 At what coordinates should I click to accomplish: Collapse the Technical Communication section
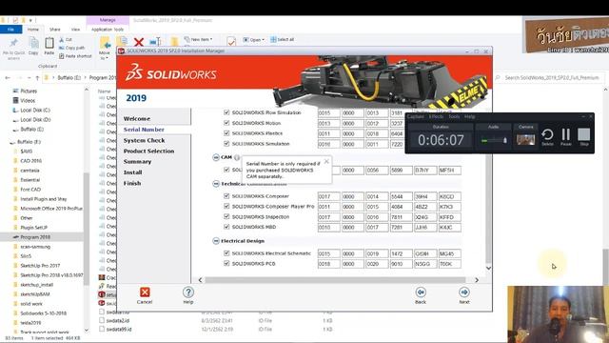pyautogui.click(x=216, y=184)
